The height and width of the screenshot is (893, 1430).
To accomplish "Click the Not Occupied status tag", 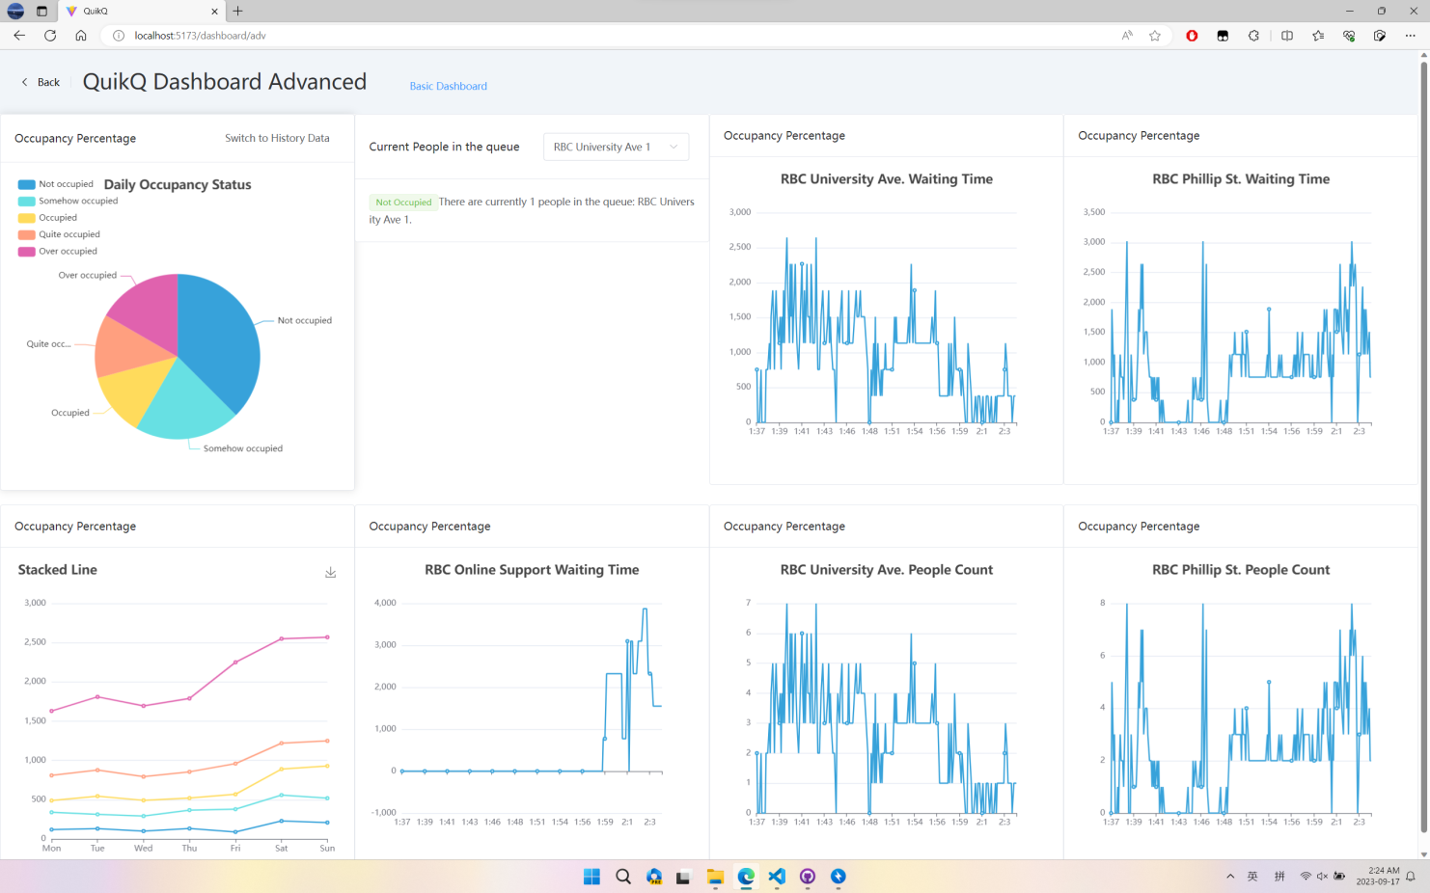I will [x=403, y=203].
